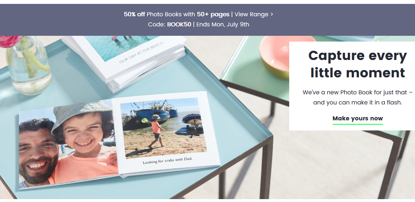415x202 pixels.
Task: Click the green underline below Make yours now
Action: coord(358,124)
